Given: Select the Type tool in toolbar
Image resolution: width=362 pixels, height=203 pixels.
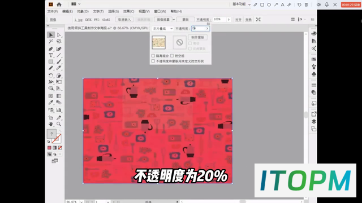Looking at the screenshot, I should click(x=50, y=55).
